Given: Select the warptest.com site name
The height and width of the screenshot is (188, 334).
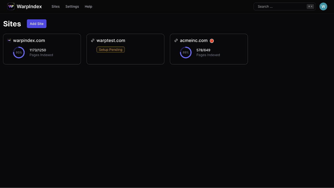Looking at the screenshot, I should pos(111,40).
